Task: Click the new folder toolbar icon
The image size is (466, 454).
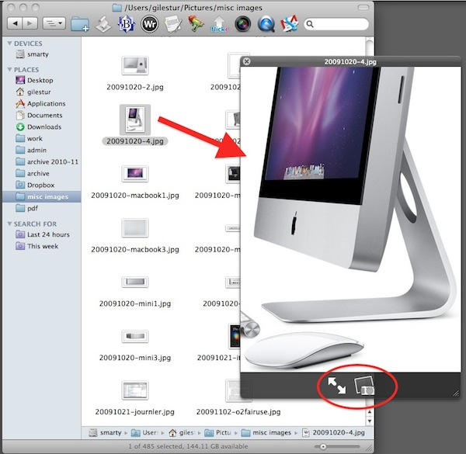Action: point(80,24)
